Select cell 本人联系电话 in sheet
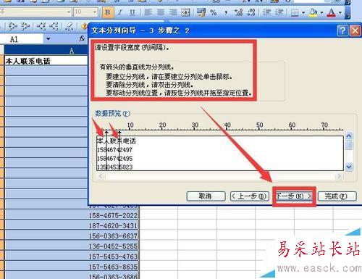The width and height of the screenshot is (362, 279). (46, 61)
